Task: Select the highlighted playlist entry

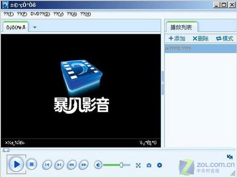Action: click(201, 48)
